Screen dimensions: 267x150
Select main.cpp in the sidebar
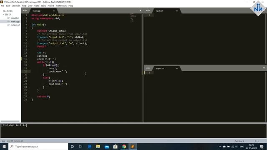15,21
